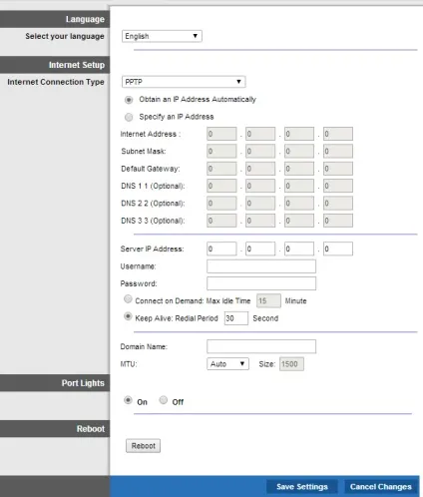423x497 pixels.
Task: Click the Reboot button
Action: coord(143,446)
